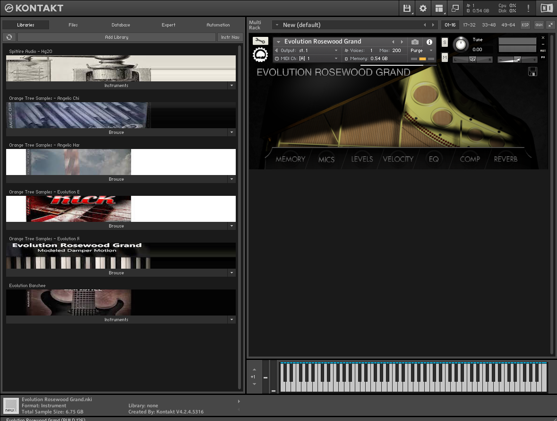The width and height of the screenshot is (557, 421).
Task: Toggle instrument AUX sends button
Action: click(543, 51)
